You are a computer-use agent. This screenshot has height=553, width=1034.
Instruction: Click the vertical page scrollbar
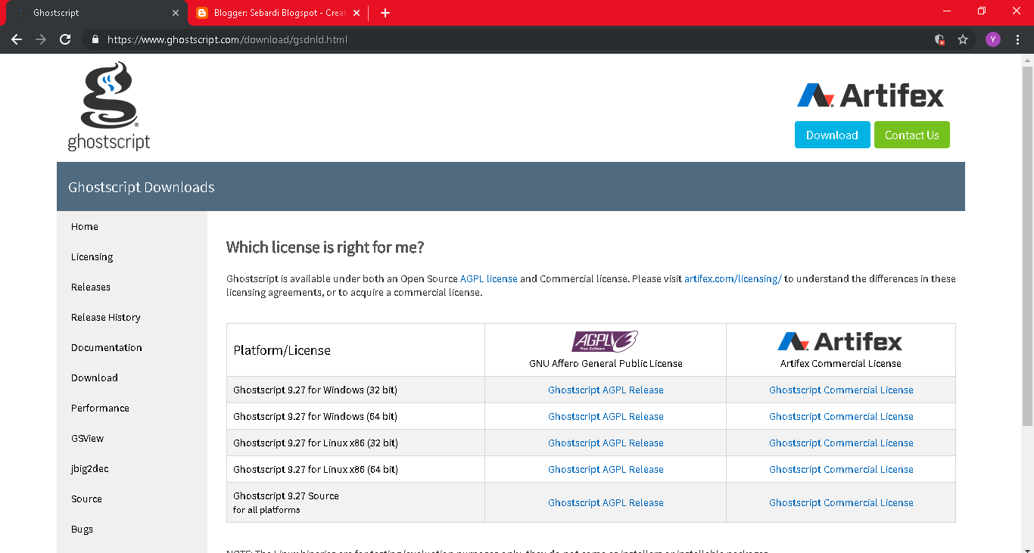tap(1027, 246)
